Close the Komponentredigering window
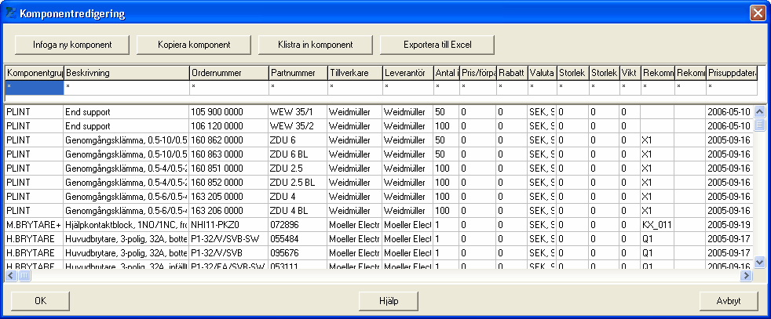The height and width of the screenshot is (319, 771). pyautogui.click(x=757, y=13)
